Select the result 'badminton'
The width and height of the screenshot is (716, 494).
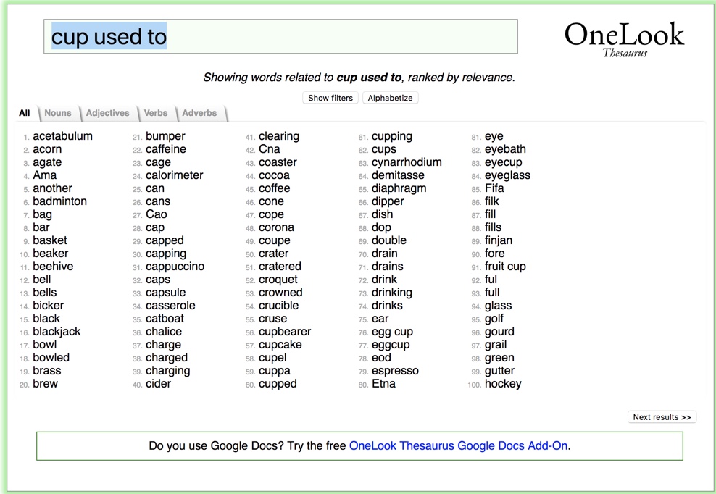[60, 201]
